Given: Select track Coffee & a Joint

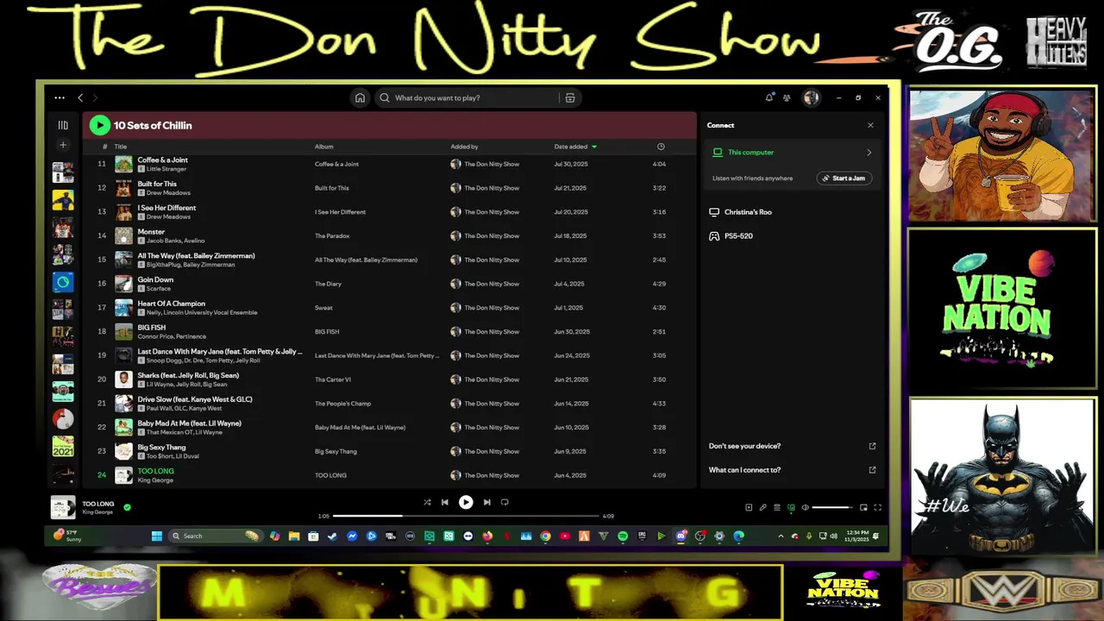Looking at the screenshot, I should 162,160.
